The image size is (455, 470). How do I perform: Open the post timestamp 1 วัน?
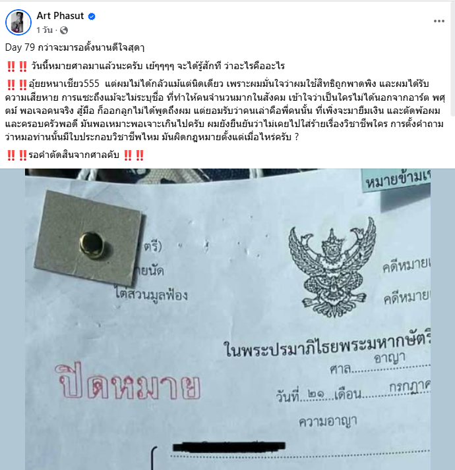(x=44, y=30)
